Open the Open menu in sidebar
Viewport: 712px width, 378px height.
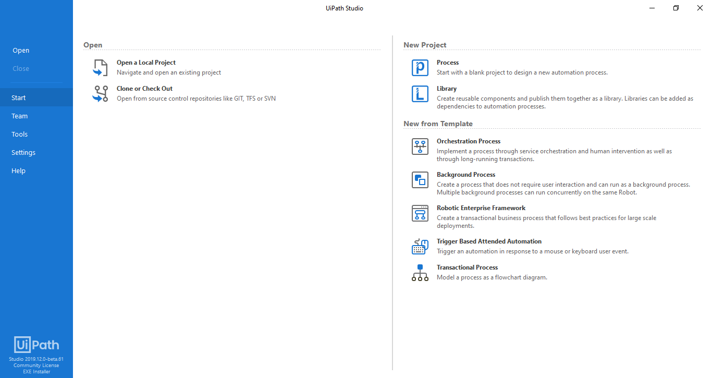click(x=21, y=51)
